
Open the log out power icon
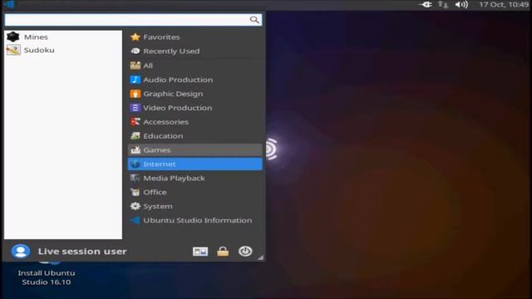[245, 251]
